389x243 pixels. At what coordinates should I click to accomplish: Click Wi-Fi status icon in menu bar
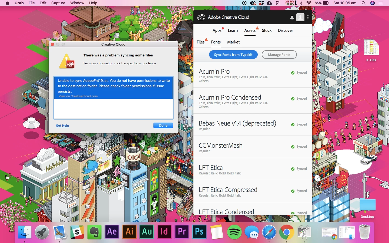point(309,3)
